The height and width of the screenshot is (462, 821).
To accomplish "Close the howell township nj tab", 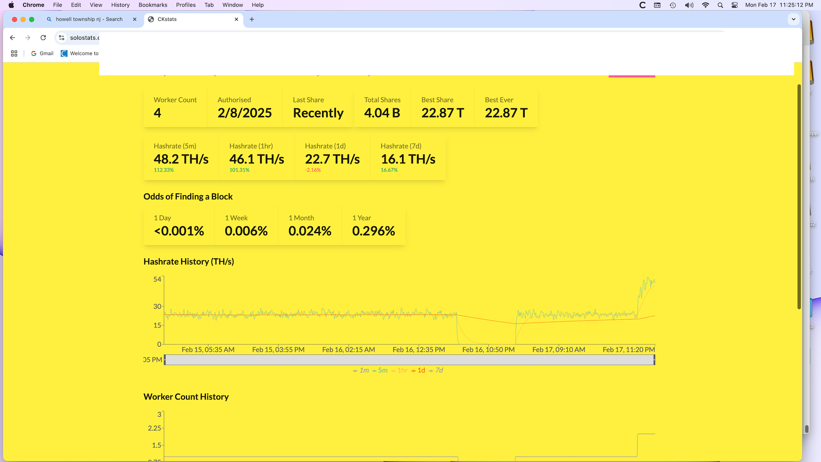I will [x=135, y=19].
